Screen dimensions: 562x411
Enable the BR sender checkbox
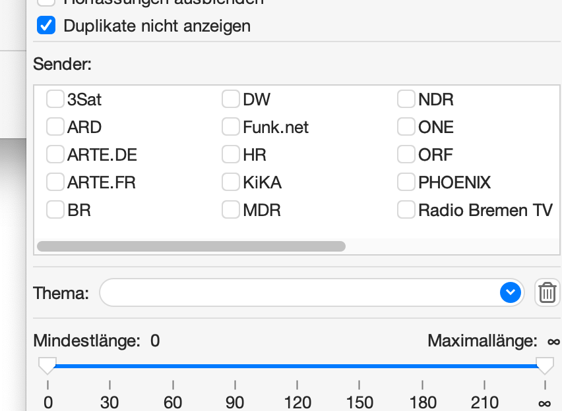click(x=55, y=209)
